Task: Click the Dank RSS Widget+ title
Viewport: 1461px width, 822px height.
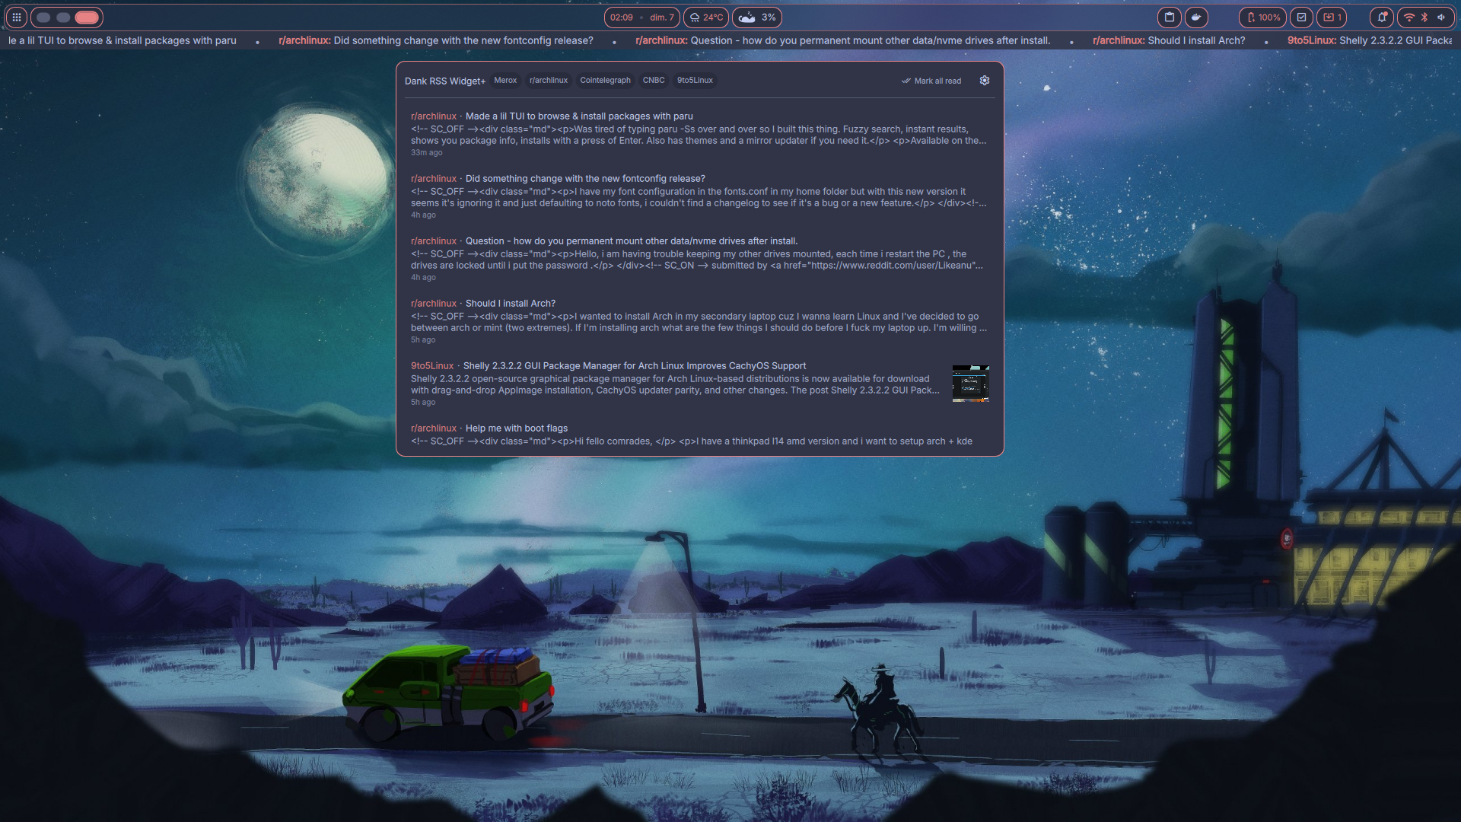Action: coord(445,81)
